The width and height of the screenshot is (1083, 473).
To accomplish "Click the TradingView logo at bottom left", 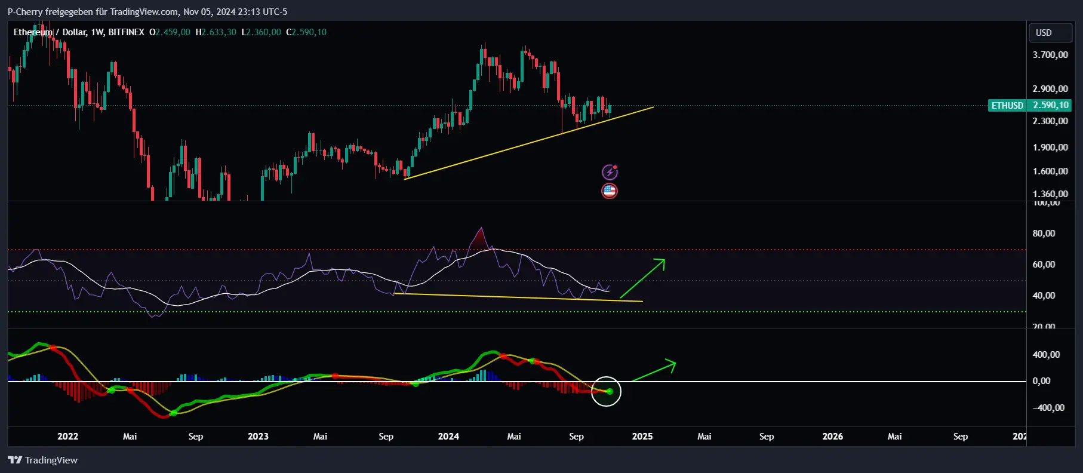I will click(x=42, y=460).
